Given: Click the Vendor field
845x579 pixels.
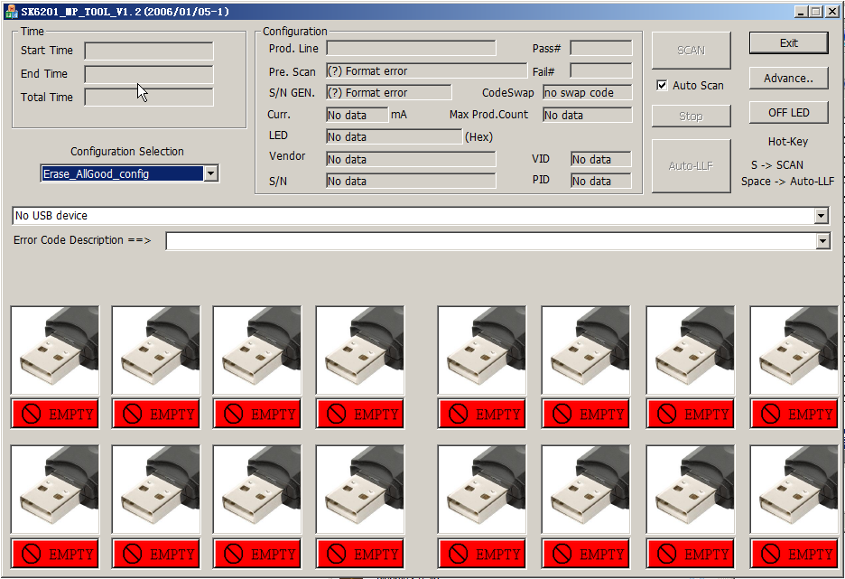Looking at the screenshot, I should click(411, 159).
